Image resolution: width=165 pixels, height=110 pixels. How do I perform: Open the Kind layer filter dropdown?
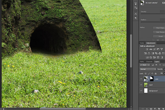pyautogui.click(x=145, y=65)
